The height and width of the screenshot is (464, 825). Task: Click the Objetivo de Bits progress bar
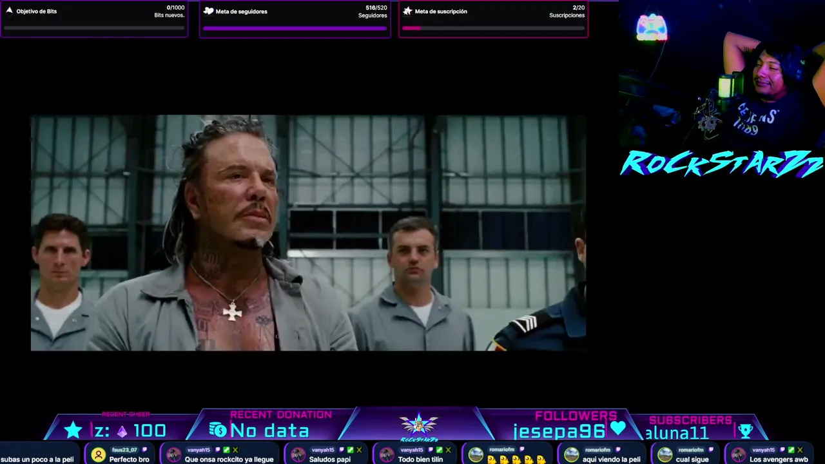point(94,28)
